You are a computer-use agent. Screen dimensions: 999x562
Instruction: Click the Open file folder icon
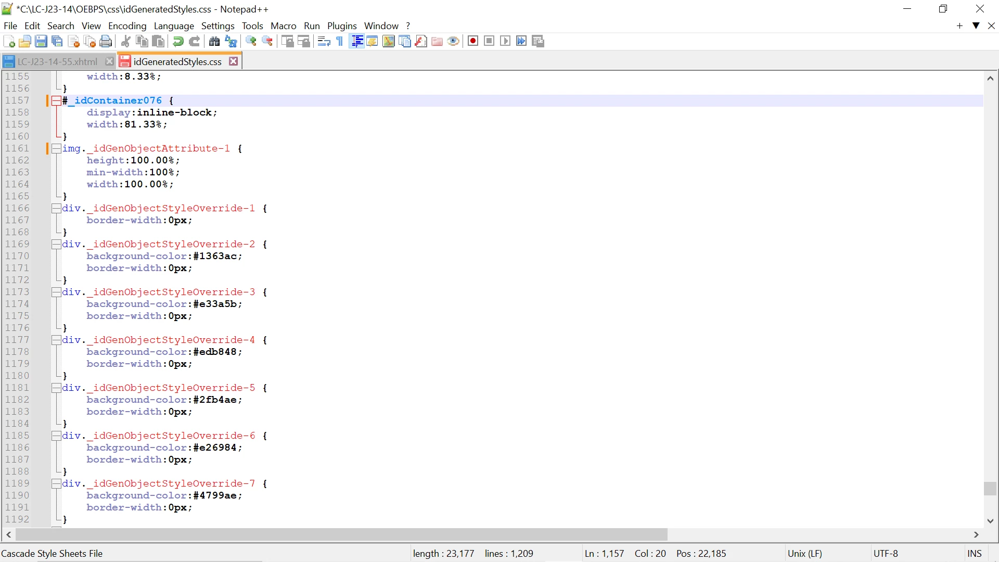tap(24, 41)
